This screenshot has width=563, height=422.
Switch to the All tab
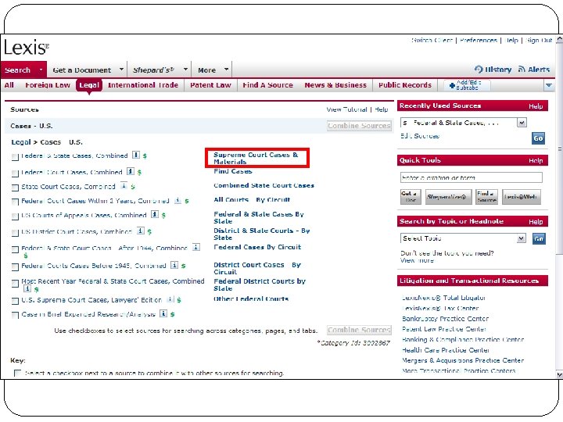[x=9, y=85]
